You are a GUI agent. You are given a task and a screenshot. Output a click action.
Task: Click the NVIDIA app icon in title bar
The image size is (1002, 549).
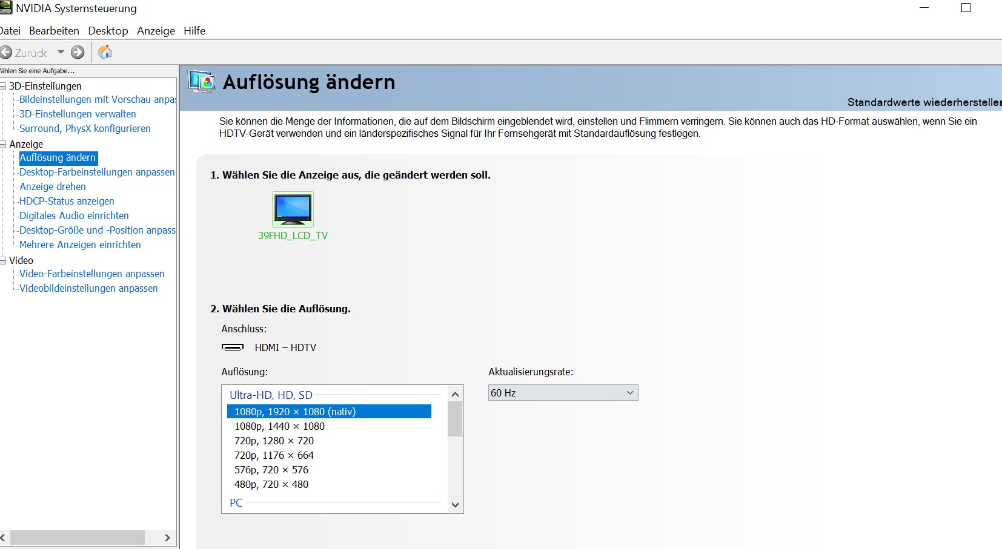pos(5,7)
